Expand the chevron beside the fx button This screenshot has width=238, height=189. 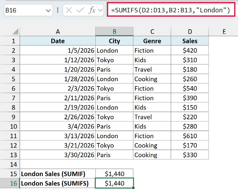point(100,10)
